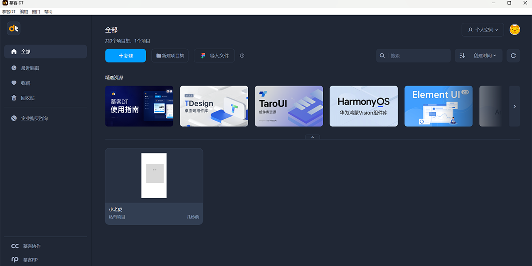This screenshot has height=266, width=532.
Task: Click the 精选资源 section heading
Action: 114,78
